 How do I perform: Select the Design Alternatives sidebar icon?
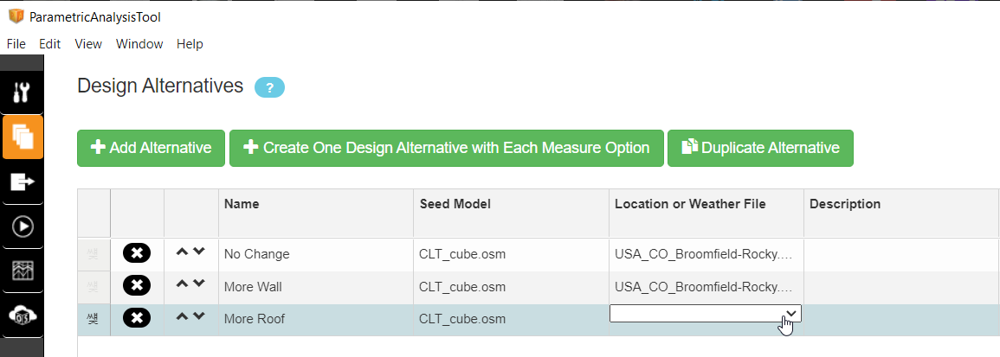[23, 137]
